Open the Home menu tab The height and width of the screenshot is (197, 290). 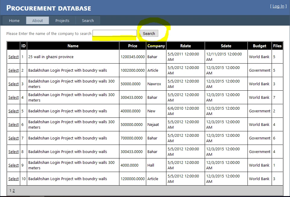(14, 20)
